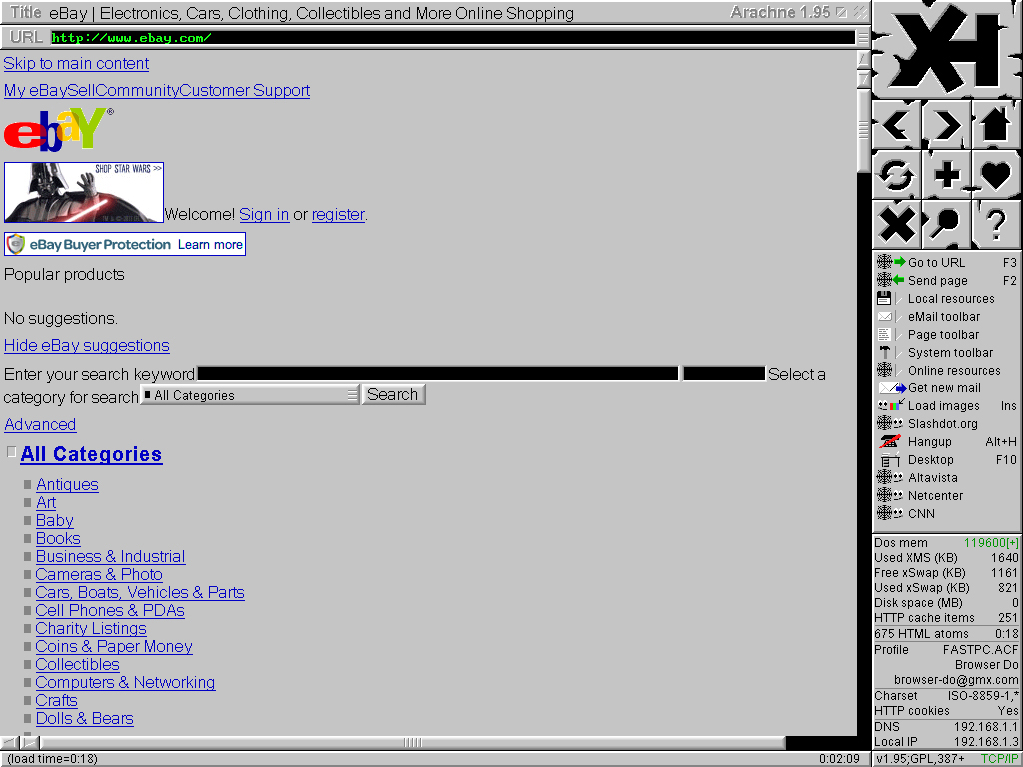The height and width of the screenshot is (767, 1023).
Task: Open search with the magnifier icon
Action: click(947, 225)
